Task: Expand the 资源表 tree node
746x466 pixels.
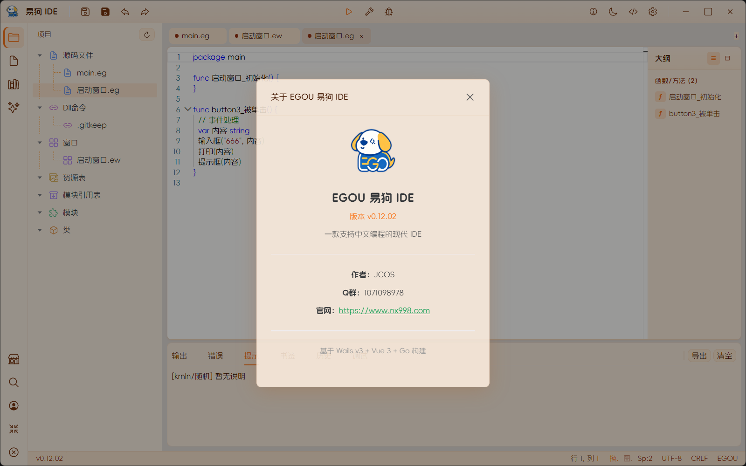Action: [40, 178]
